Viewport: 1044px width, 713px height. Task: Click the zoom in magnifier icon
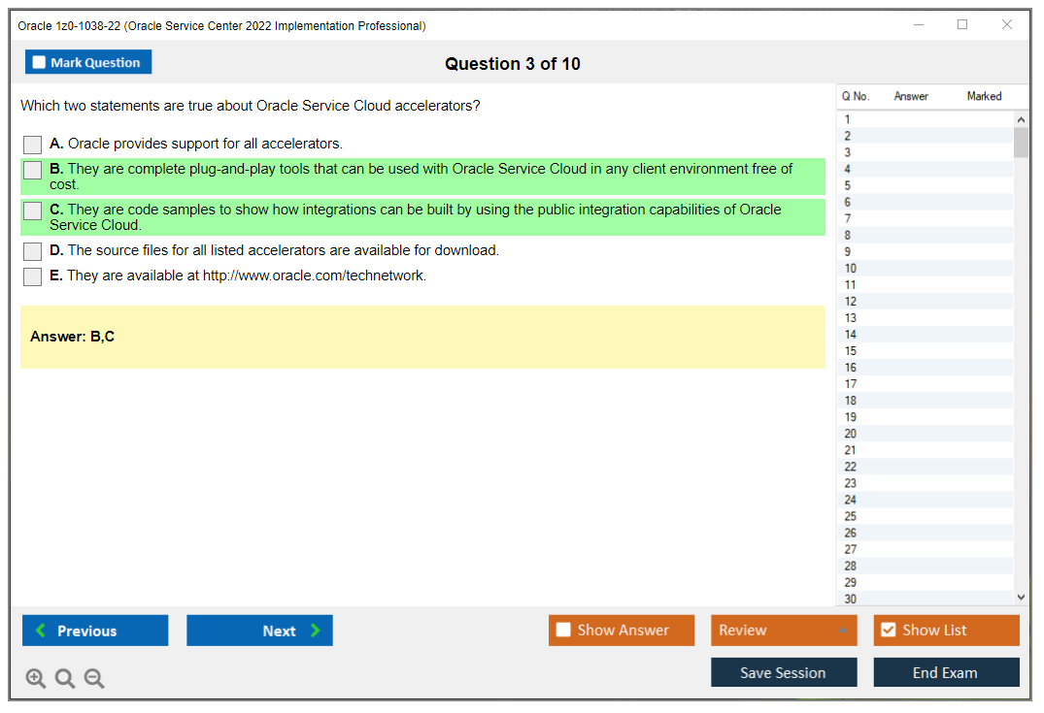[x=36, y=679]
